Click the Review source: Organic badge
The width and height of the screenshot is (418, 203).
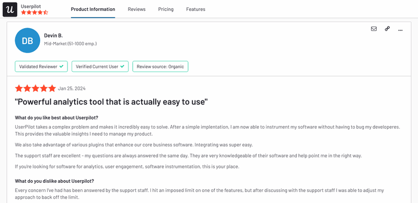(x=160, y=67)
